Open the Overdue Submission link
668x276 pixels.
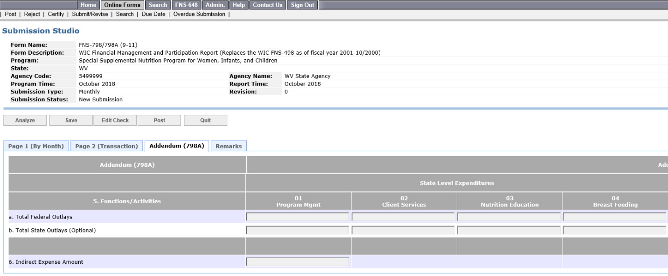pos(199,14)
